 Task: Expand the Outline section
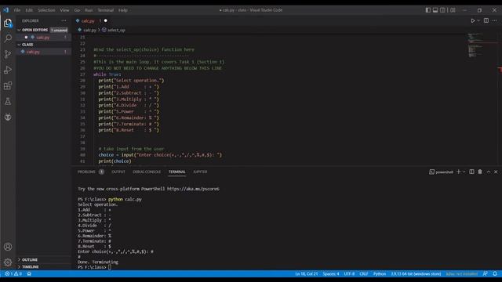pos(30,259)
